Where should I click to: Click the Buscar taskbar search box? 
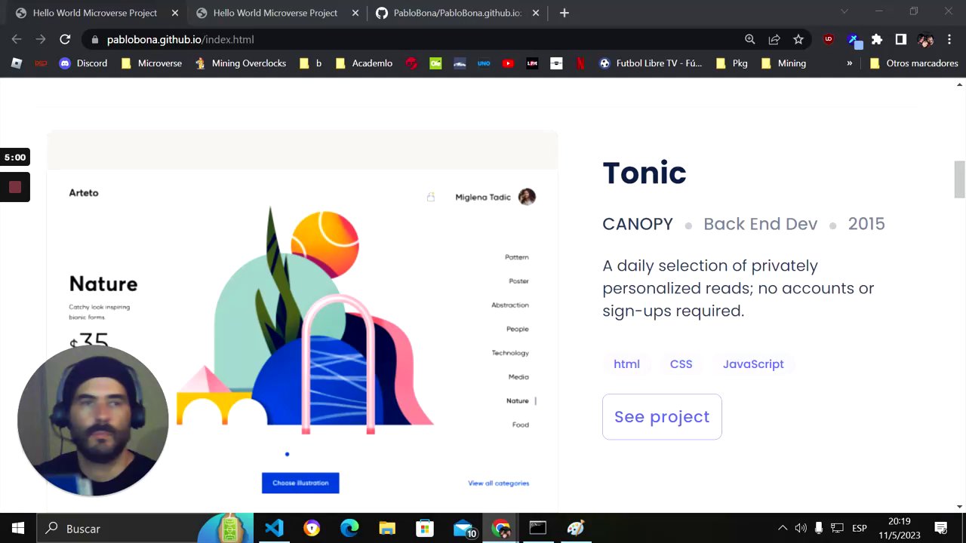pos(143,528)
